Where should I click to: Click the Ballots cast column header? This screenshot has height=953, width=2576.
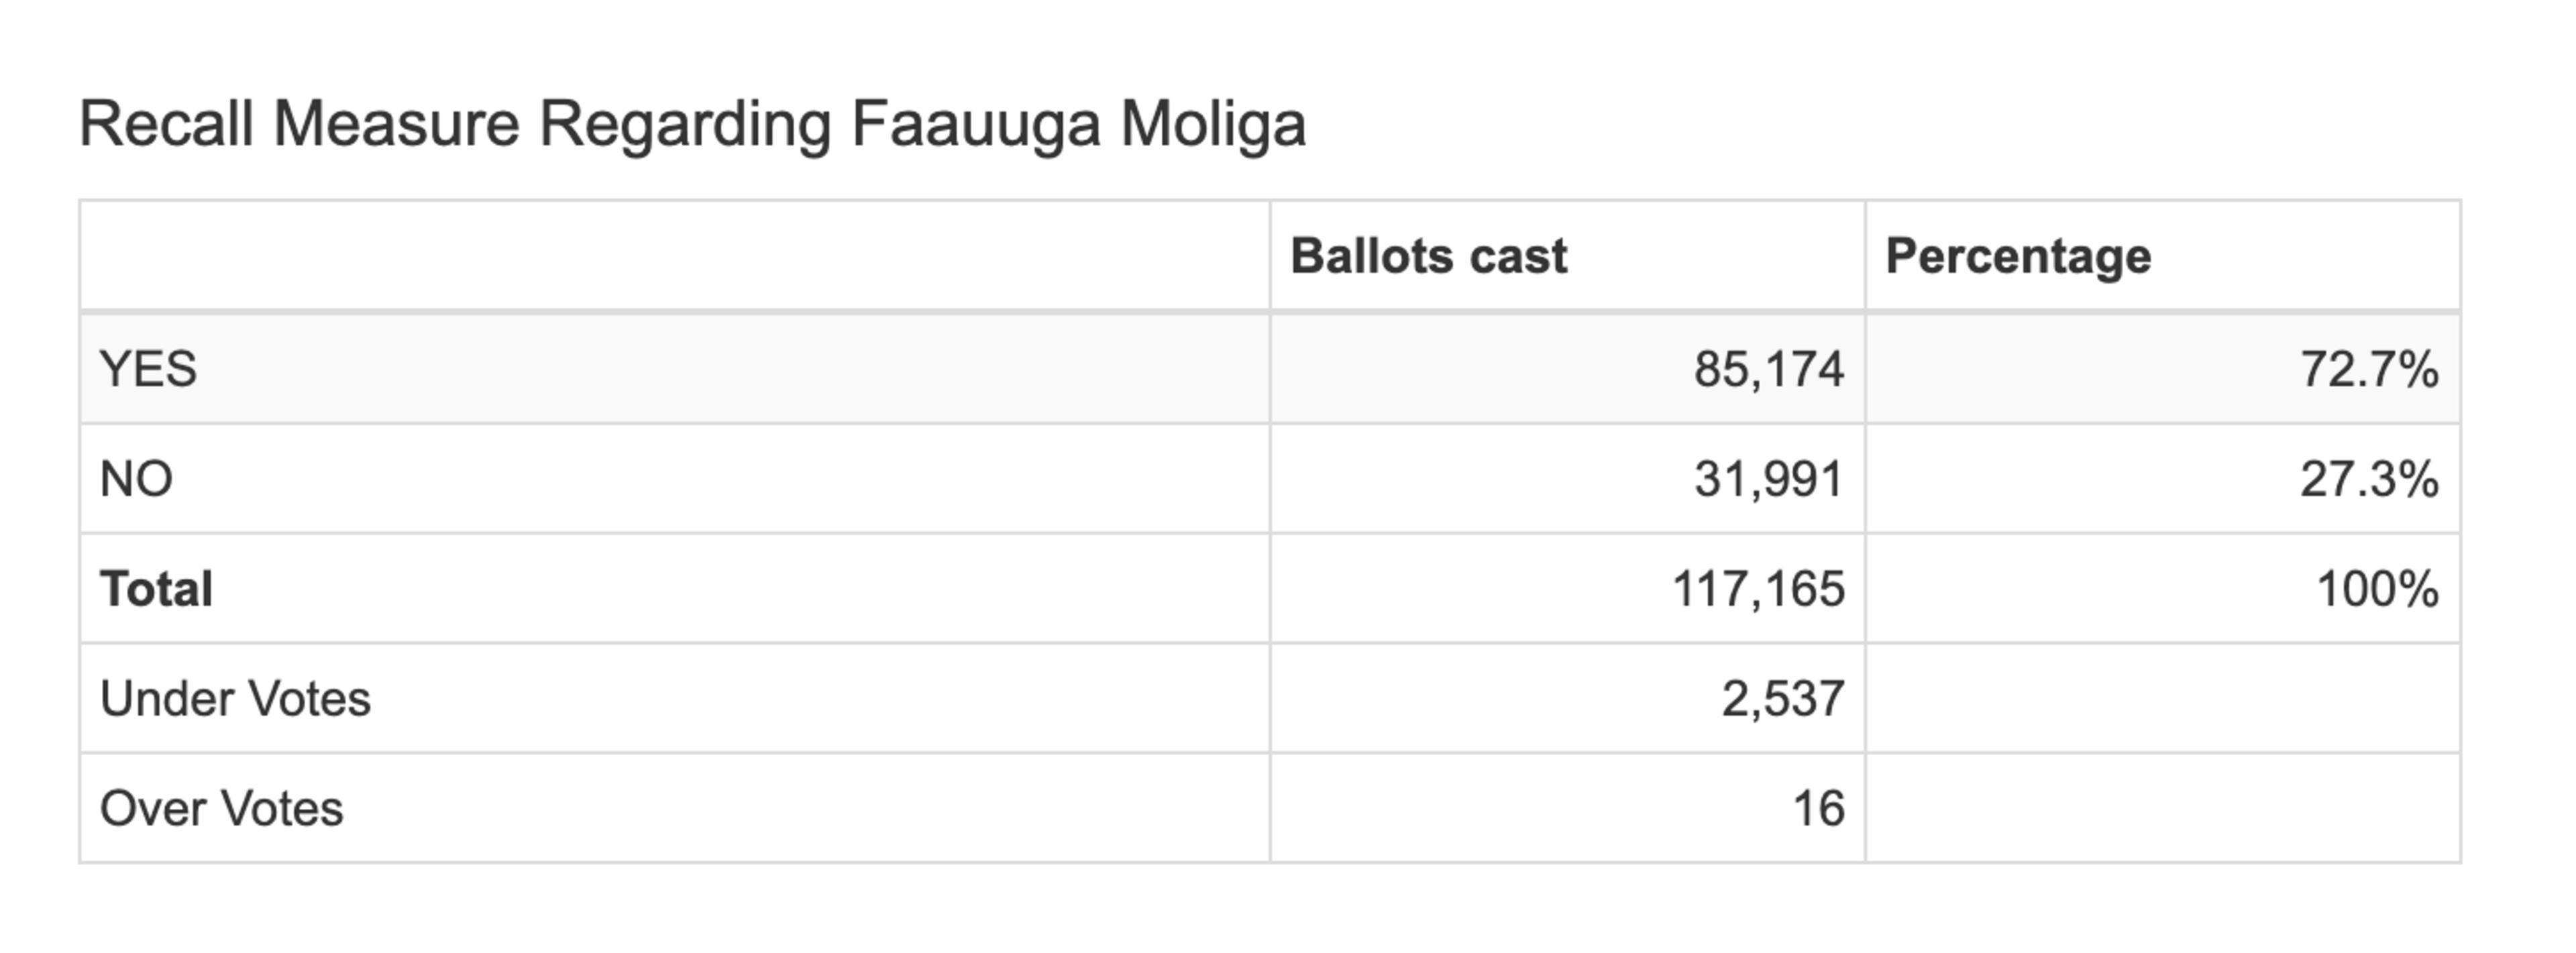tap(1428, 256)
